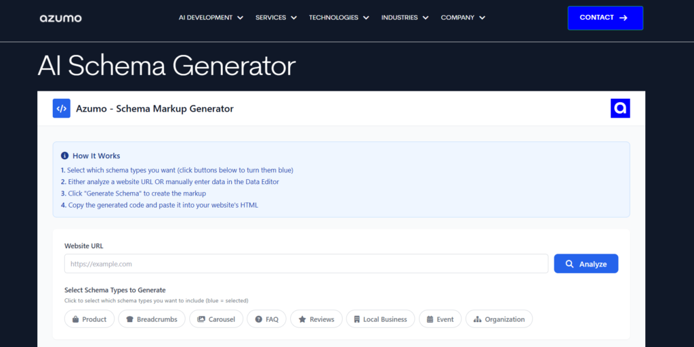
Task: Toggle the Organization schema type
Action: click(499, 319)
